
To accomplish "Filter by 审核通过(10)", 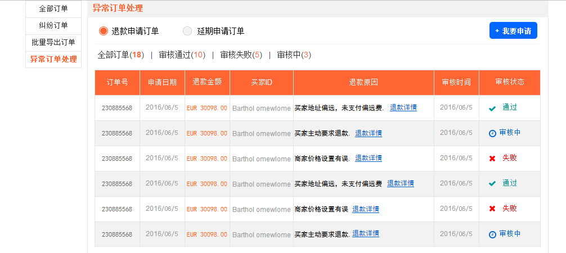I will tap(182, 55).
